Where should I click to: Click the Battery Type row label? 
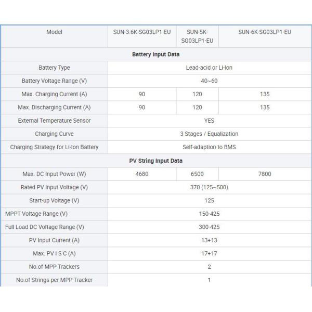coord(54,68)
